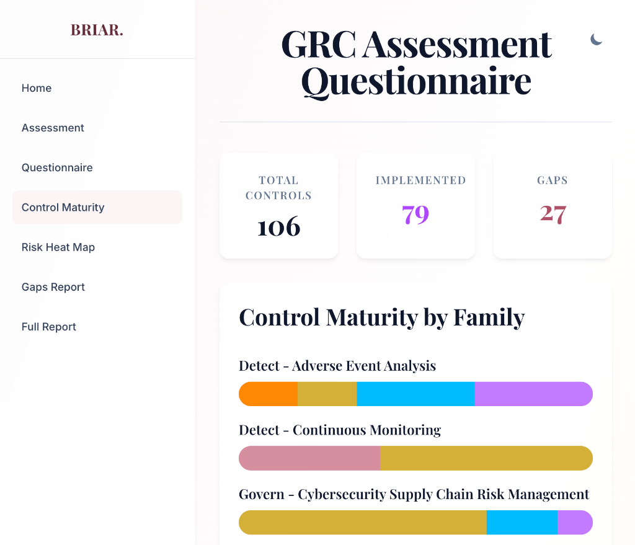This screenshot has height=545, width=635.
Task: Open the Questionnaire page
Action: tap(57, 167)
